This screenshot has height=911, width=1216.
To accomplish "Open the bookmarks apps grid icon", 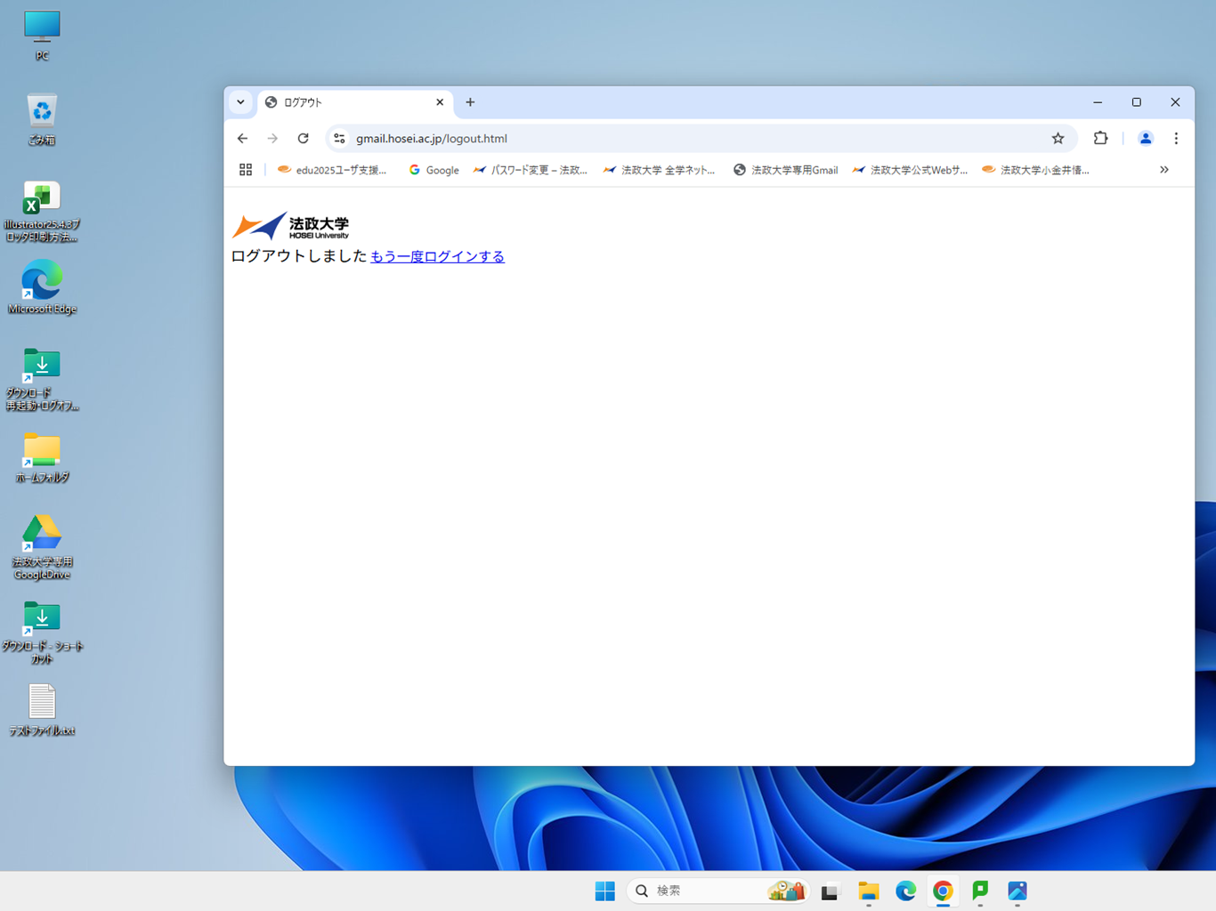I will (246, 170).
